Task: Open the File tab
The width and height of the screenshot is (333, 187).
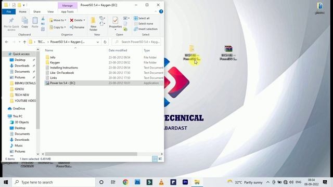Action: click(8, 11)
